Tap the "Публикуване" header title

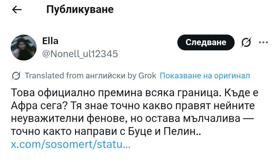pos(80,10)
